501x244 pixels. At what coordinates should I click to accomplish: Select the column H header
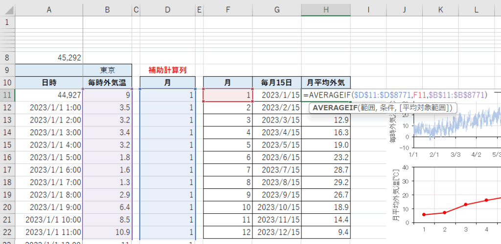325,9
